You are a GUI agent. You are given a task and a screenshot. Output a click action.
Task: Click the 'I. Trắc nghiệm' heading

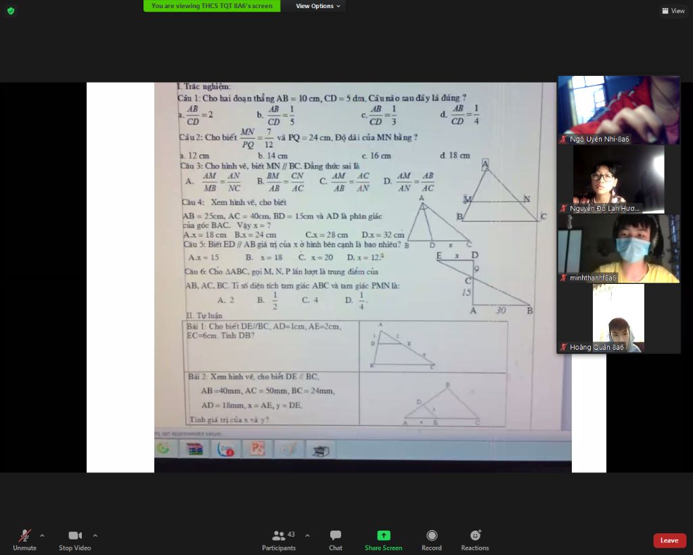pos(204,87)
